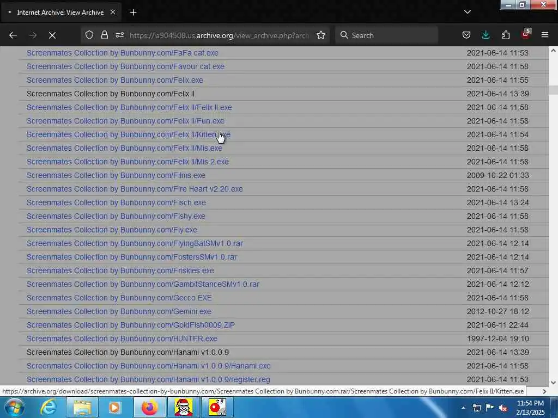Open the uBlock extension badge icon

[x=526, y=34]
